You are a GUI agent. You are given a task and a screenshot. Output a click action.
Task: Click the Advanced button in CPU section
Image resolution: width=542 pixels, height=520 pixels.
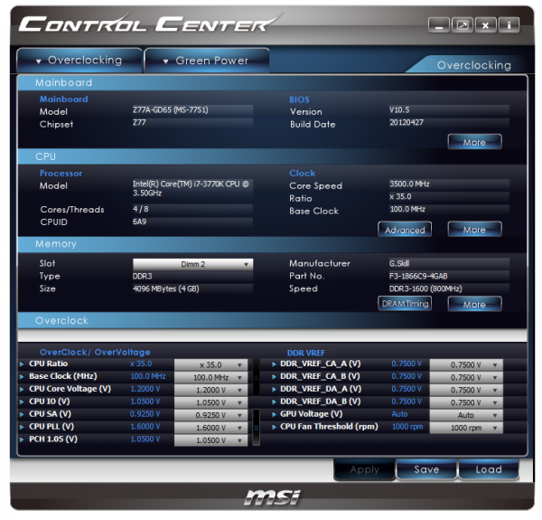pos(405,230)
